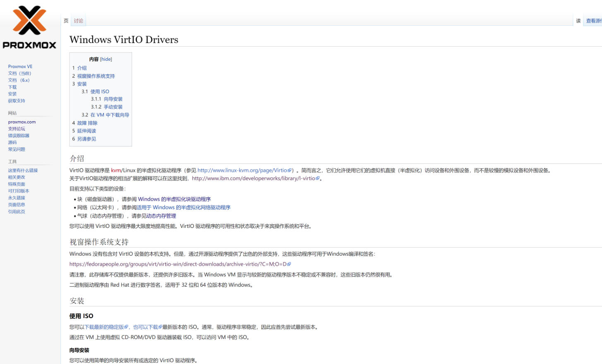Open the fedorapeople virtio-win archive link
The width and height of the screenshot is (602, 364).
click(178, 264)
